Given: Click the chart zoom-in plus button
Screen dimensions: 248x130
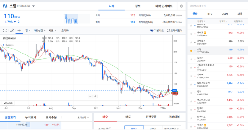Looking at the screenshot, I should point(95,96).
